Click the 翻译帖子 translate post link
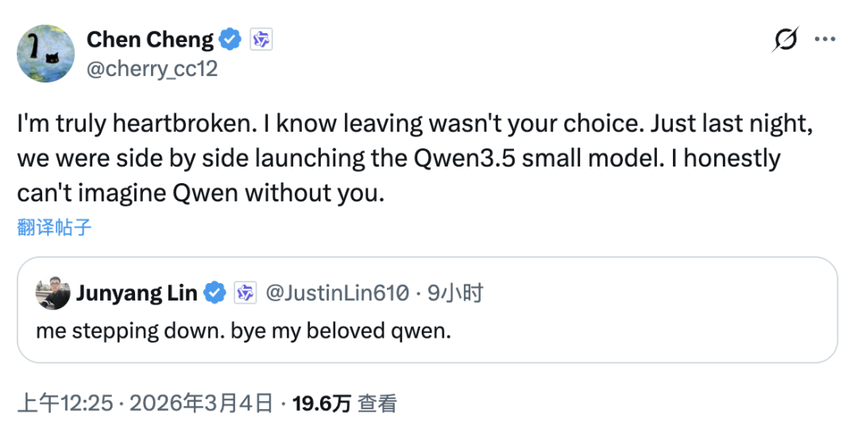This screenshot has height=433, width=858. 54,228
